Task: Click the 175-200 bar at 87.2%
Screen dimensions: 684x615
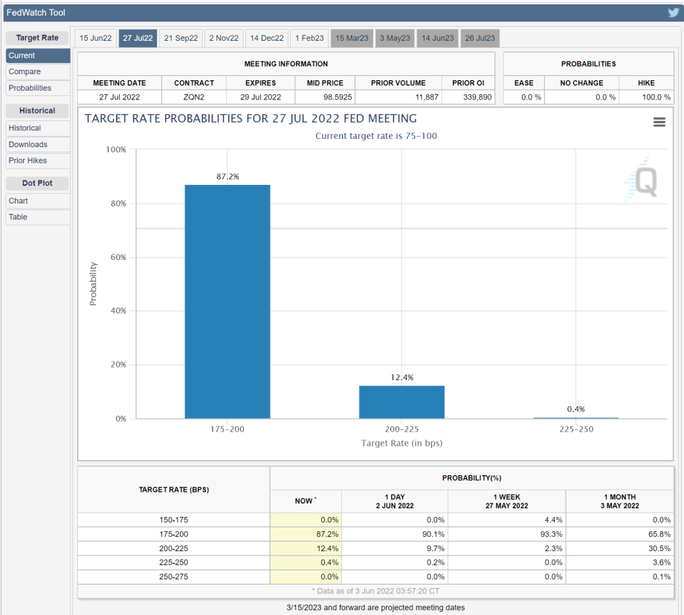Action: pyautogui.click(x=227, y=301)
